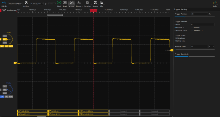Screen dimensions: 220x117
Task: Click channel 1 gray AUTO button
Action: (11, 97)
